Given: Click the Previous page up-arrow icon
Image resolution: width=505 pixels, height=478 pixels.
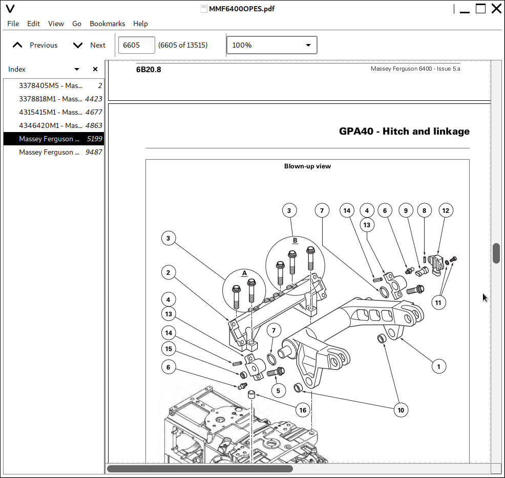Looking at the screenshot, I should pos(17,45).
